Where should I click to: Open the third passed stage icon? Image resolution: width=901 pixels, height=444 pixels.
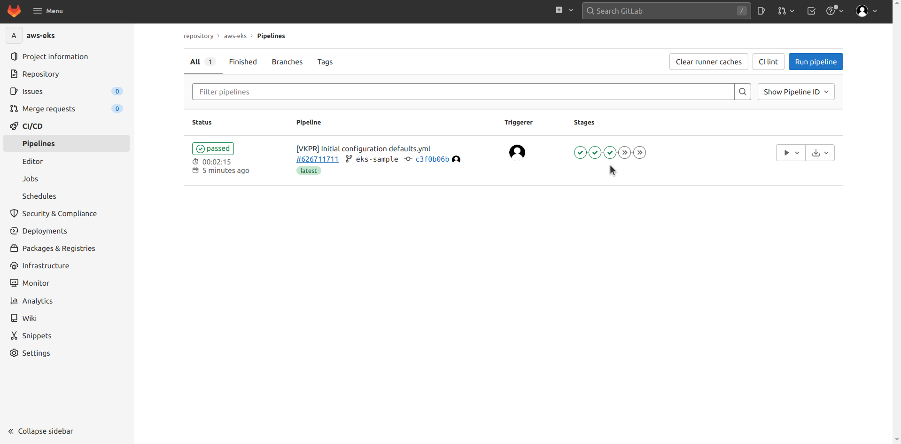(x=610, y=153)
